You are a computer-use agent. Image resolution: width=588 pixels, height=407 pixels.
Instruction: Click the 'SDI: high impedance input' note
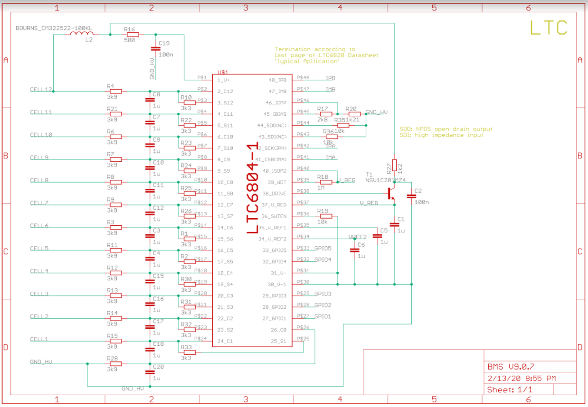[442, 135]
